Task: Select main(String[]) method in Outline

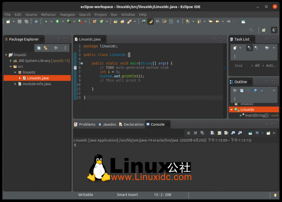Action: 256,115
